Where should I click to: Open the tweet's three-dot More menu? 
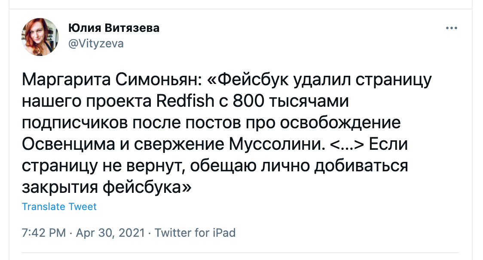[x=451, y=28]
